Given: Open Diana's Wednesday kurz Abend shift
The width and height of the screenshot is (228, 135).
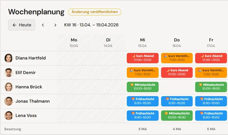Looking at the screenshot, I should point(143,58).
